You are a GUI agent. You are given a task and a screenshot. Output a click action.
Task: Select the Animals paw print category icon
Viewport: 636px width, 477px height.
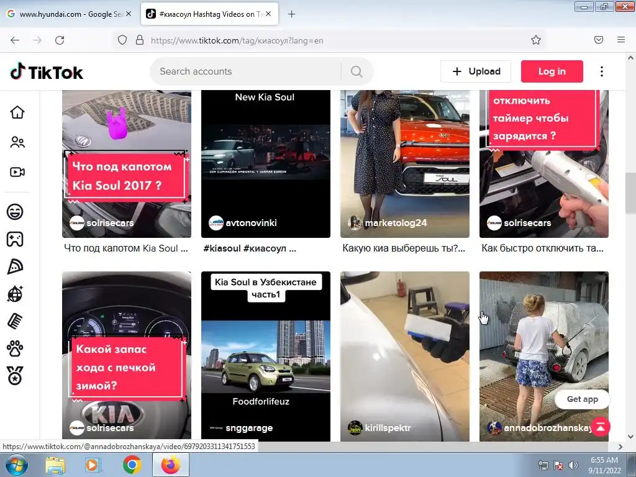pos(15,348)
